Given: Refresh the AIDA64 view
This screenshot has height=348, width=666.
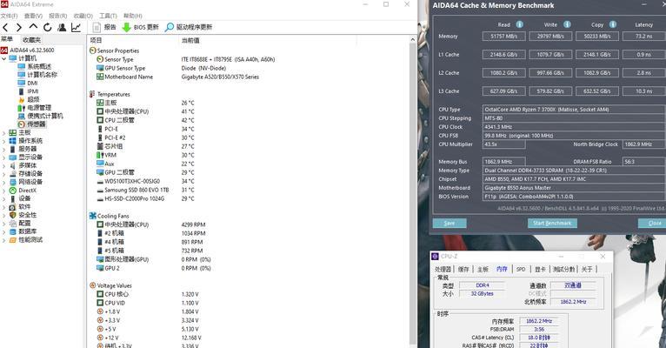Looking at the screenshot, I should tap(48, 28).
